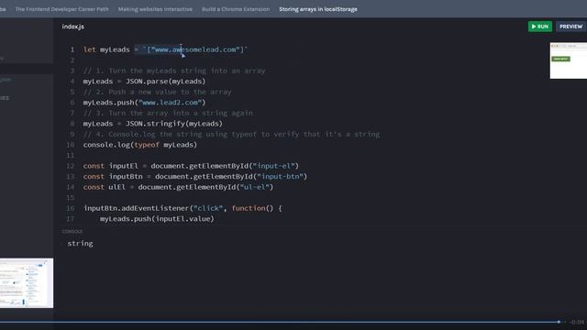Click the JSON.stringify(myLeads) line
The height and width of the screenshot is (330, 587).
[153, 124]
